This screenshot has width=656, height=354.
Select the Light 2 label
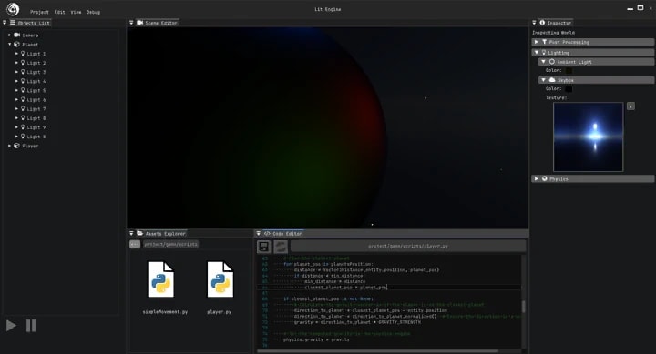click(36, 63)
